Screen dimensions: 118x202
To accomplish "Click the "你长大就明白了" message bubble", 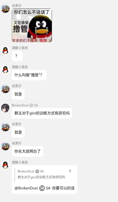I will point(28,151).
